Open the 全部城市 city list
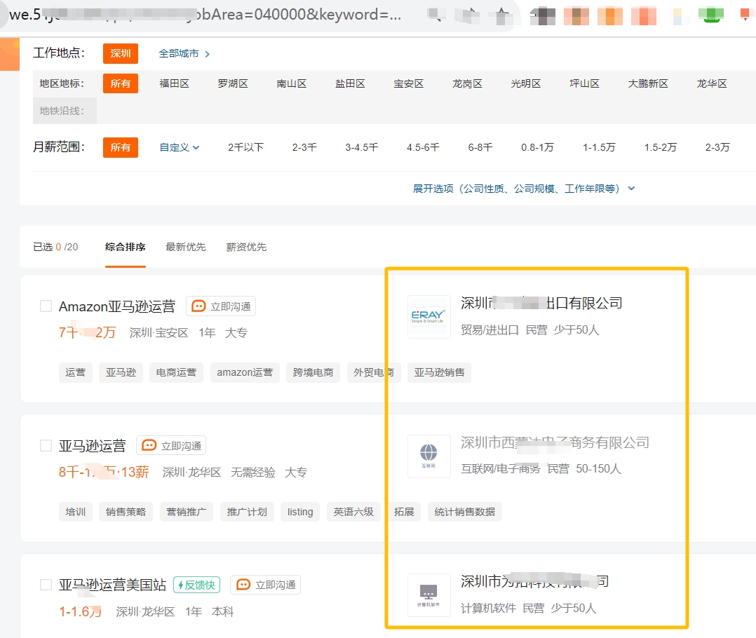Viewport: 756px width, 638px height. (184, 53)
